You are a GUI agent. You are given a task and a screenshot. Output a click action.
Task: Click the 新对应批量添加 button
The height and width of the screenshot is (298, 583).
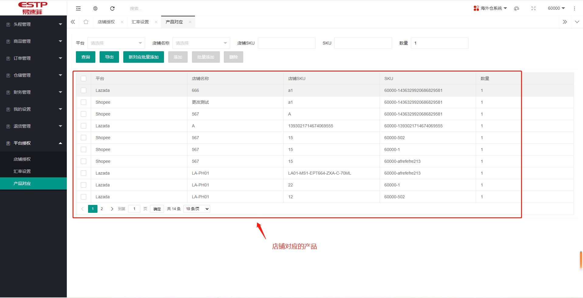pos(143,57)
